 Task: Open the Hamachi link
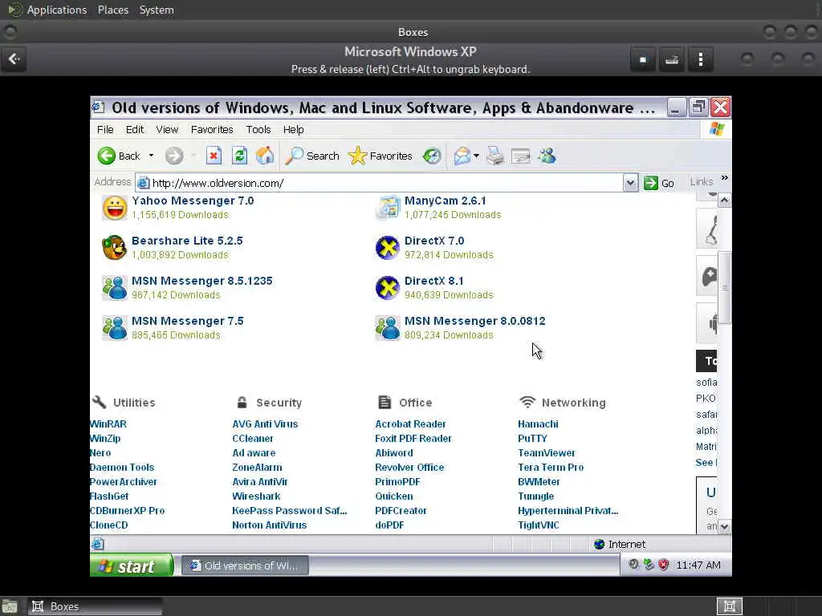click(538, 423)
